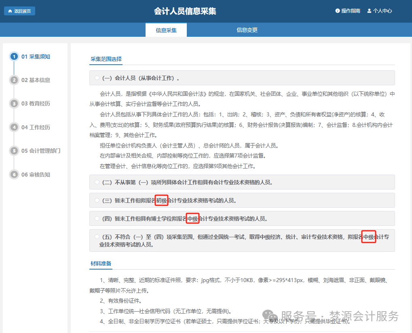Switch to the 信息采集 tab
412x333 pixels.
(166, 30)
